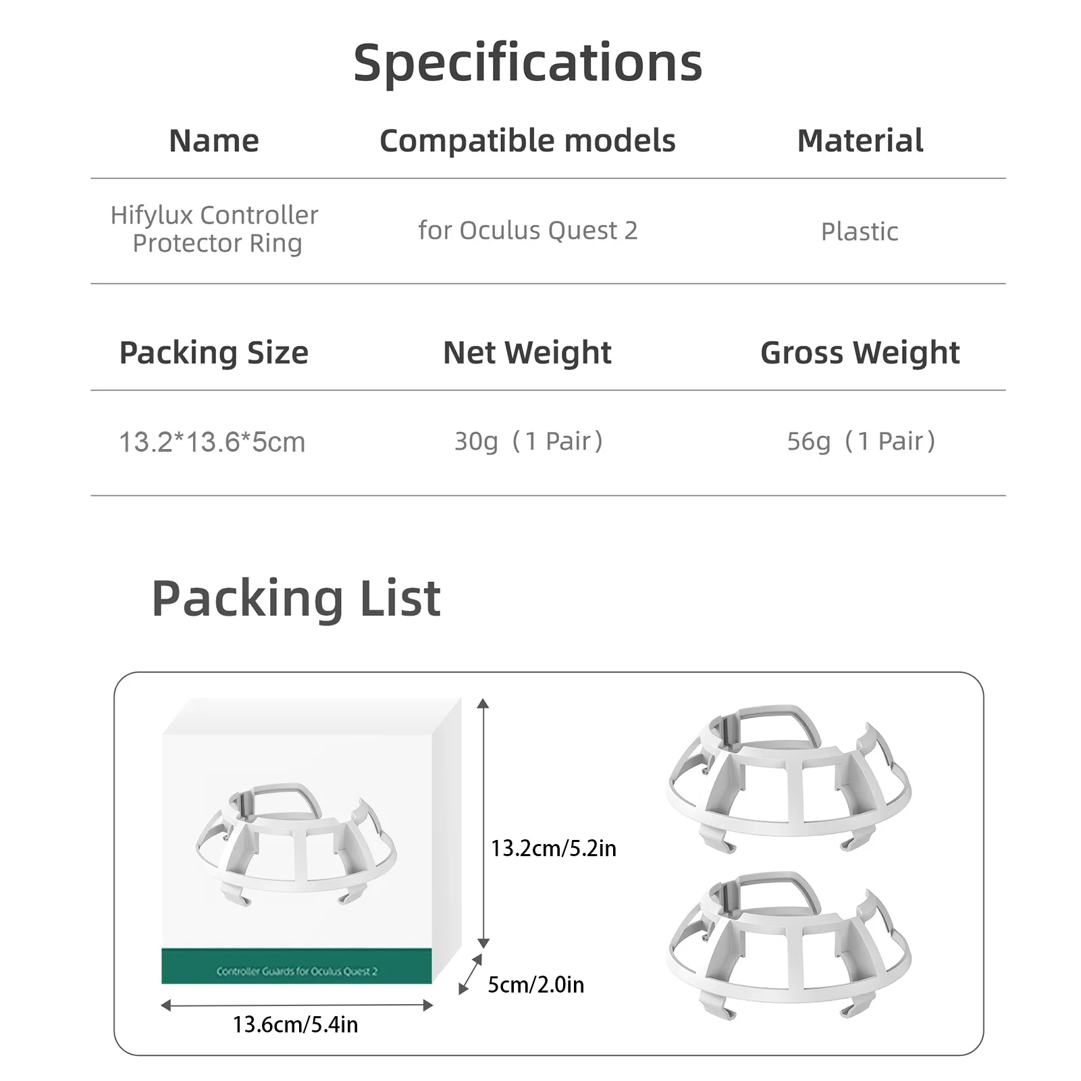Click the Hifylux Controller Protector Ring text
This screenshot has height=1081, width=1081.
[215, 229]
